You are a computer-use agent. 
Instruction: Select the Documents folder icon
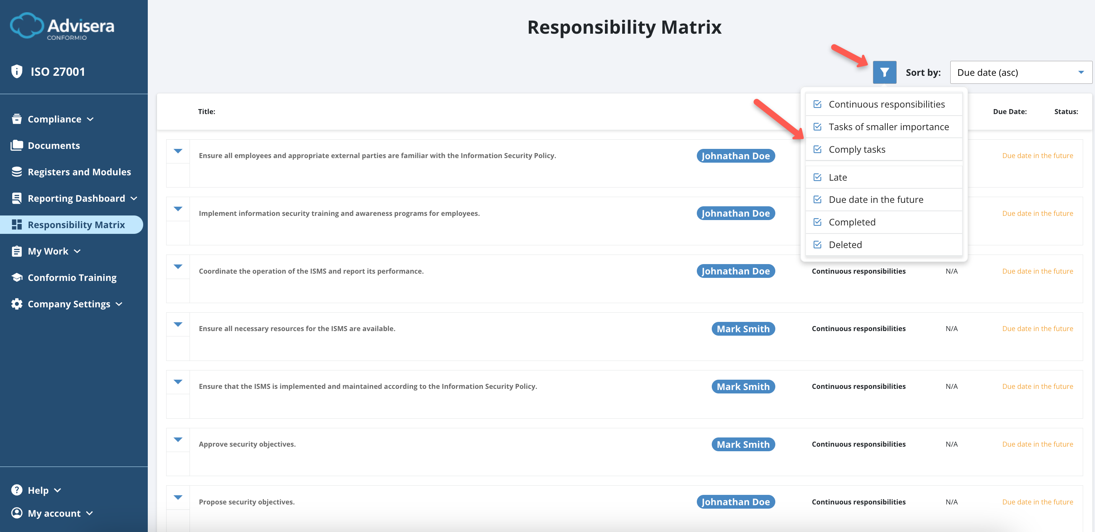click(16, 145)
